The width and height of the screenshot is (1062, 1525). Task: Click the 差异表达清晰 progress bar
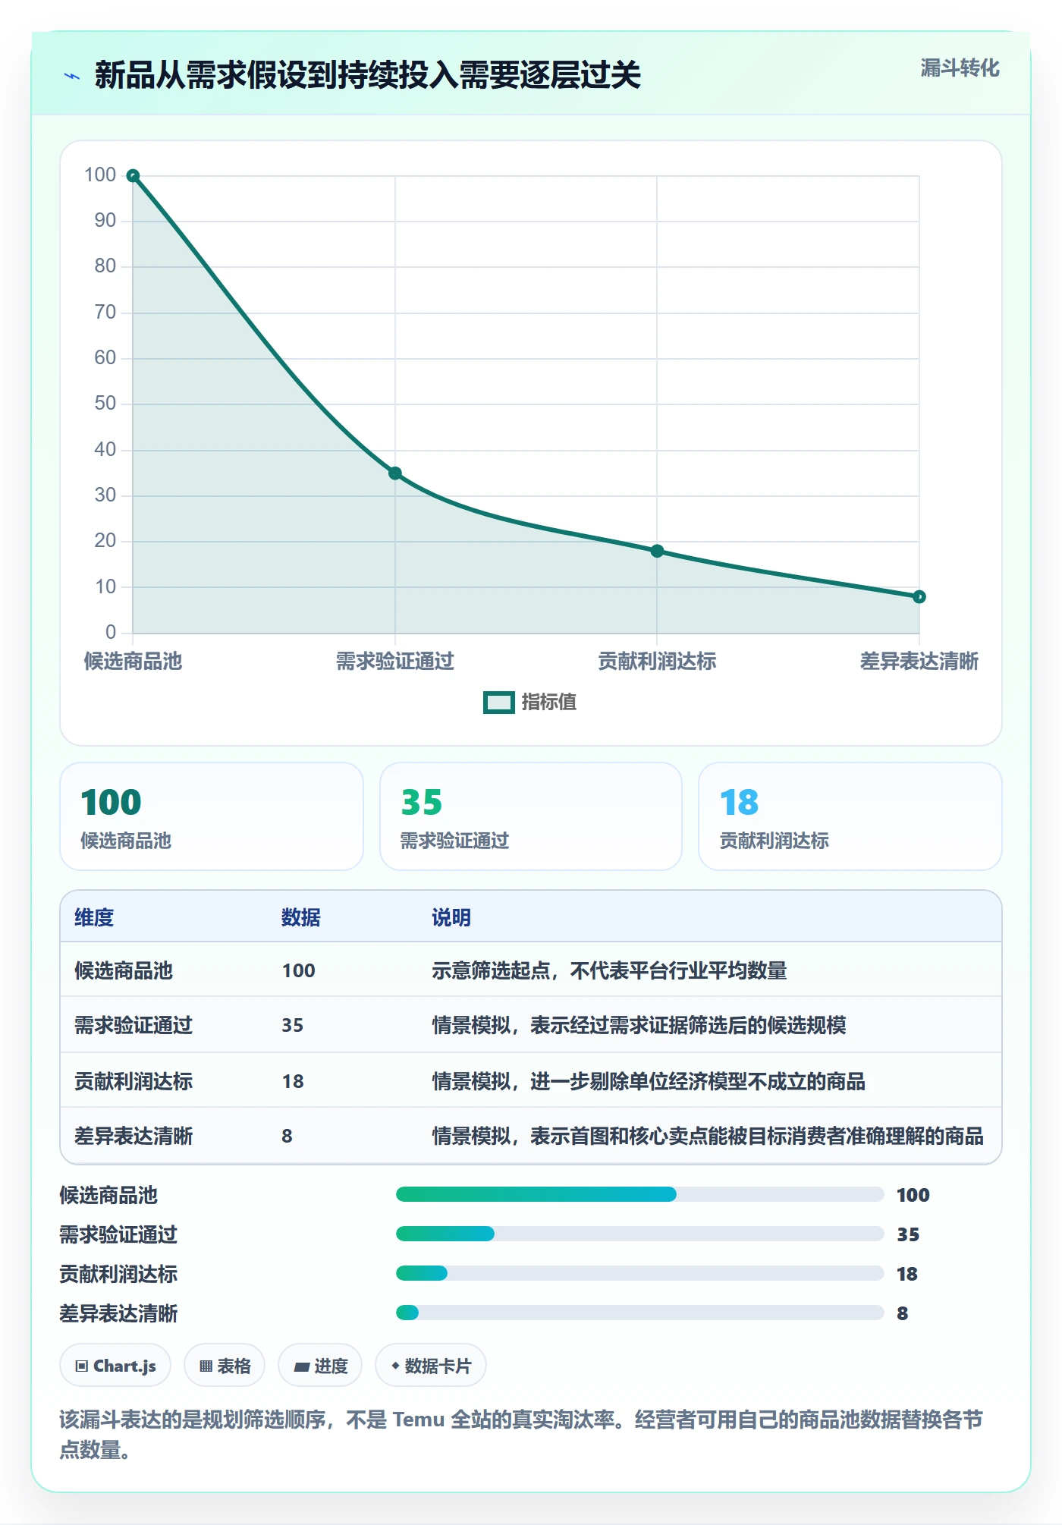(640, 1313)
